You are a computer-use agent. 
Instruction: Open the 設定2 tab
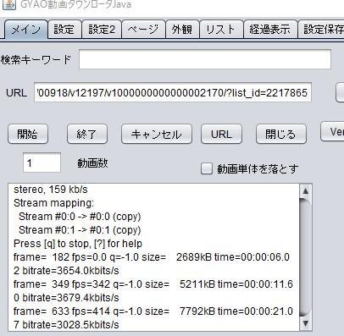tap(102, 30)
